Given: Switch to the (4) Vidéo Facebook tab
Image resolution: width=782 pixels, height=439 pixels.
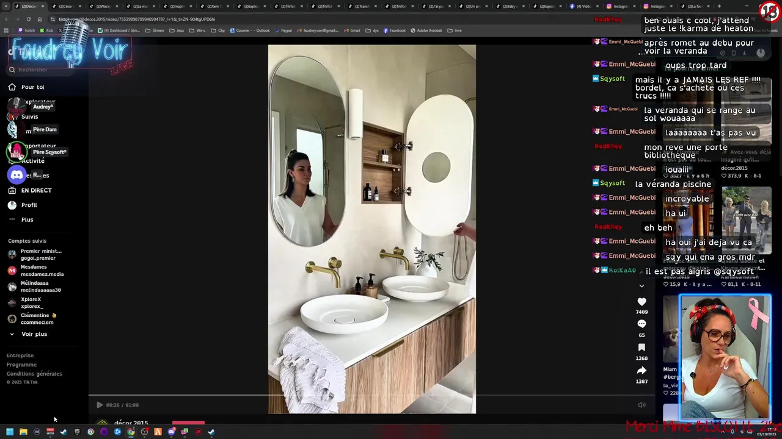Looking at the screenshot, I should coord(584,6).
